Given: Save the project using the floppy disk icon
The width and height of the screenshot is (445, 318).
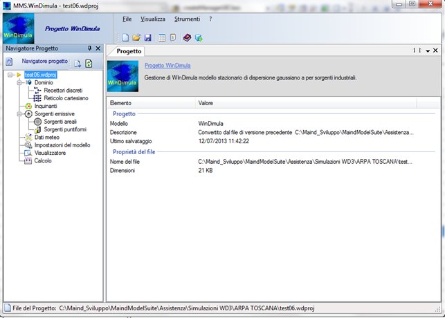Looking at the screenshot, I should pyautogui.click(x=147, y=38).
